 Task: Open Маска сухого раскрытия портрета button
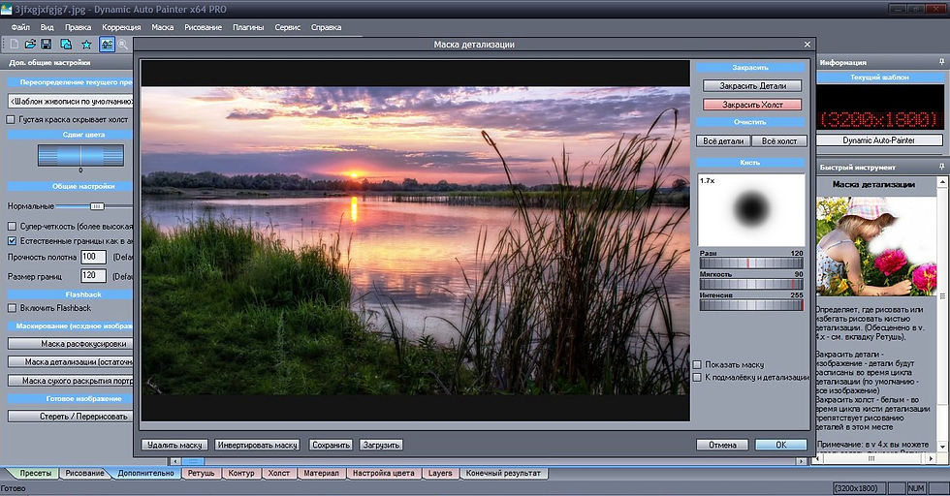tap(70, 381)
